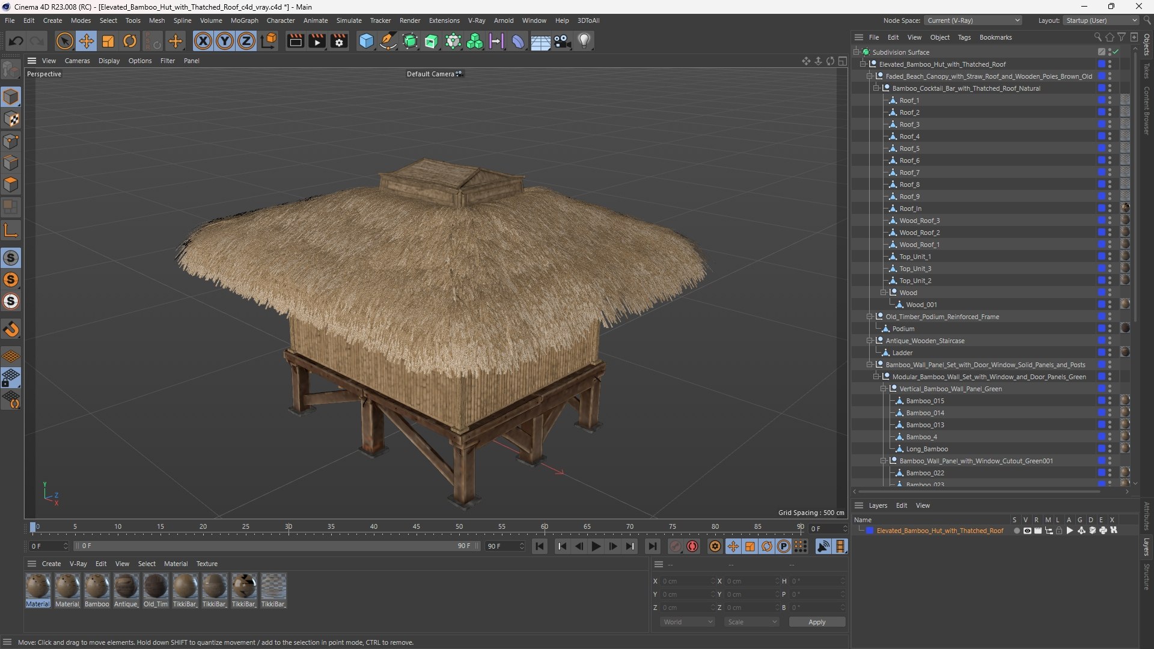Click the Undo arrow icon

(x=16, y=41)
